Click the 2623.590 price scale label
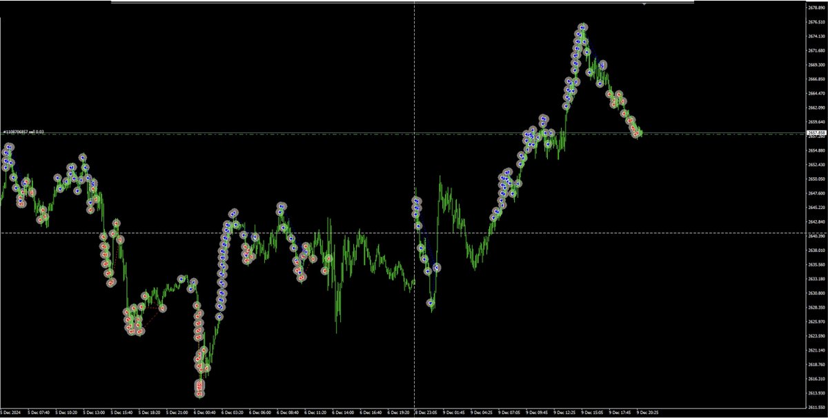The image size is (828, 418). pos(816,336)
